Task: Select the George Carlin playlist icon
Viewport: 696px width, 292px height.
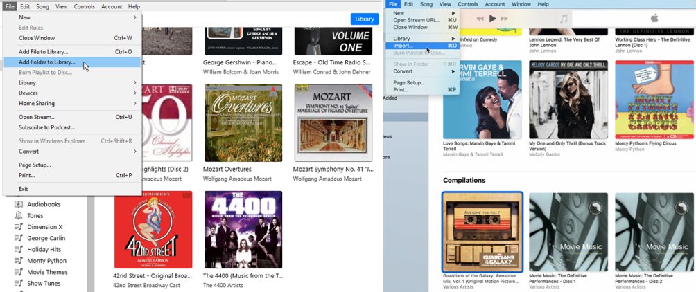Action: point(19,239)
